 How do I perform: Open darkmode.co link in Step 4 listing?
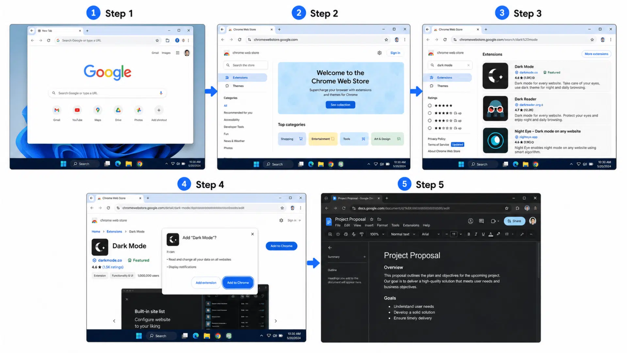tap(110, 261)
